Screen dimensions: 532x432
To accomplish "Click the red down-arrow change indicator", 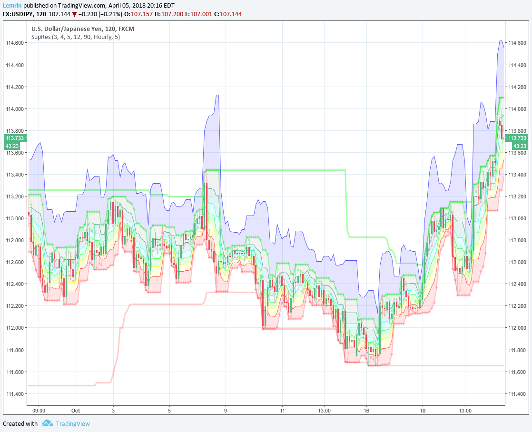I will pos(74,14).
